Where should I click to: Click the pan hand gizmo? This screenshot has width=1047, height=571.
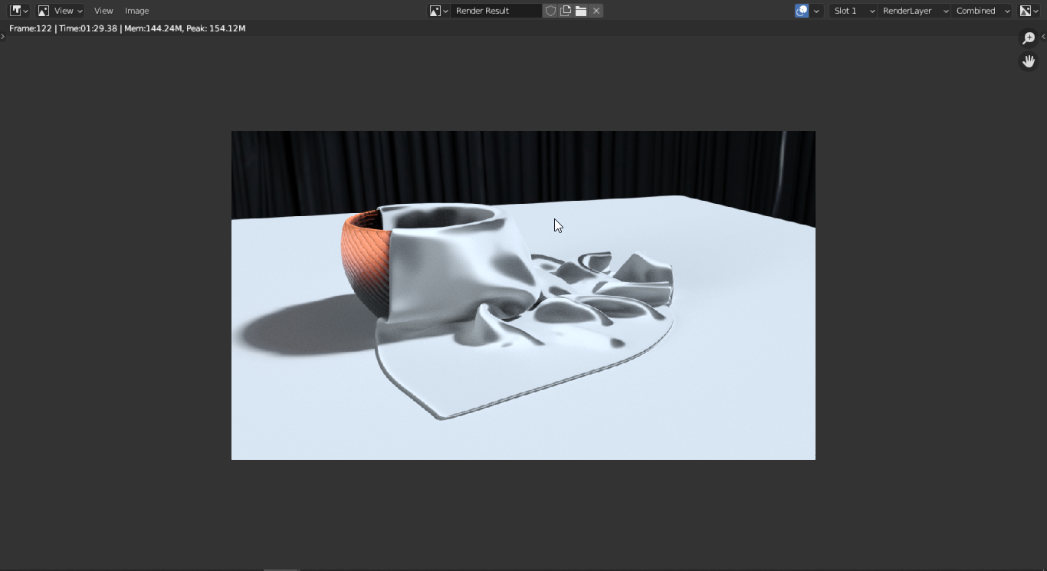point(1029,61)
